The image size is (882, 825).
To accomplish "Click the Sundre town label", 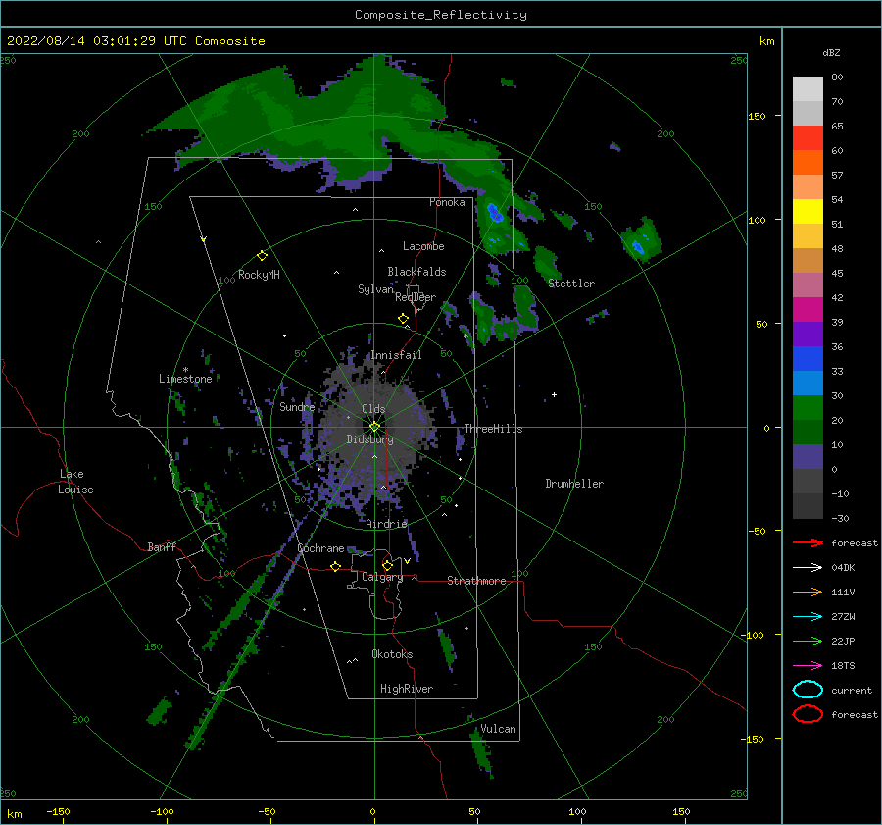I will pyautogui.click(x=297, y=407).
